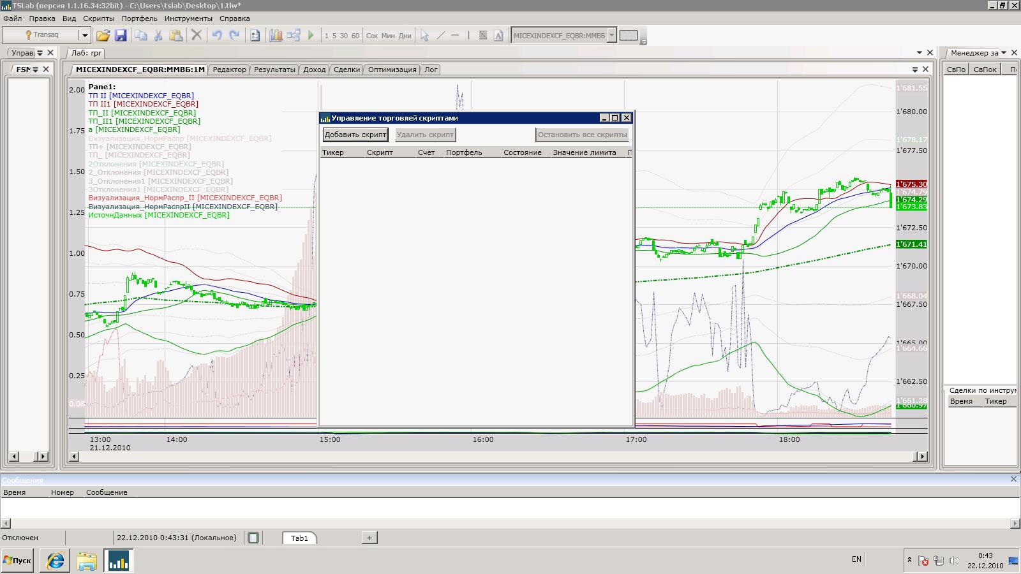Add a new tab with the plus button
The width and height of the screenshot is (1021, 574).
(369, 538)
